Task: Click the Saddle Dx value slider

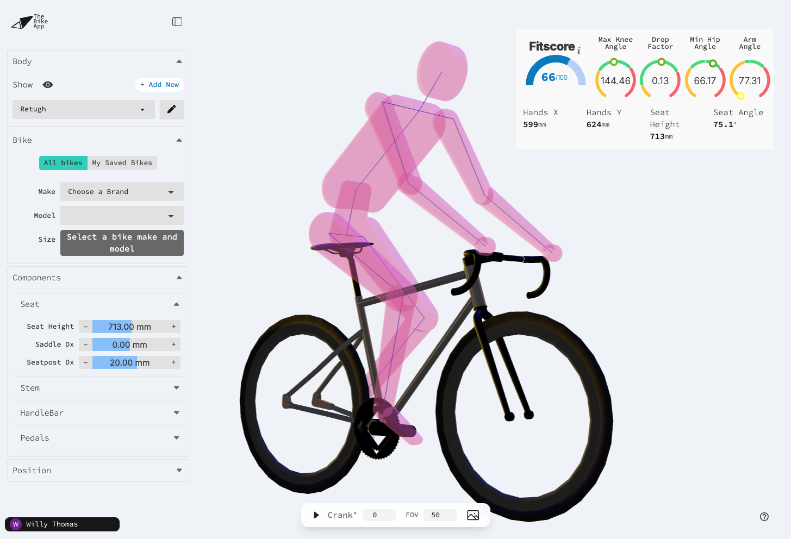Action: 129,344
